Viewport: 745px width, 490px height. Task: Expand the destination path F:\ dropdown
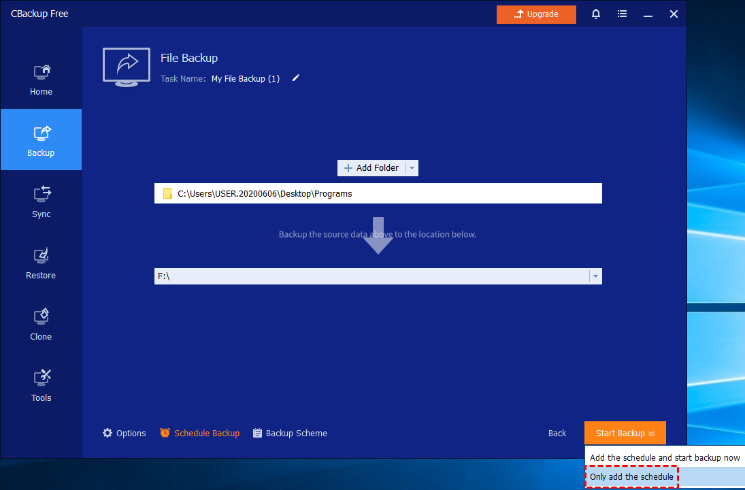[x=595, y=276]
